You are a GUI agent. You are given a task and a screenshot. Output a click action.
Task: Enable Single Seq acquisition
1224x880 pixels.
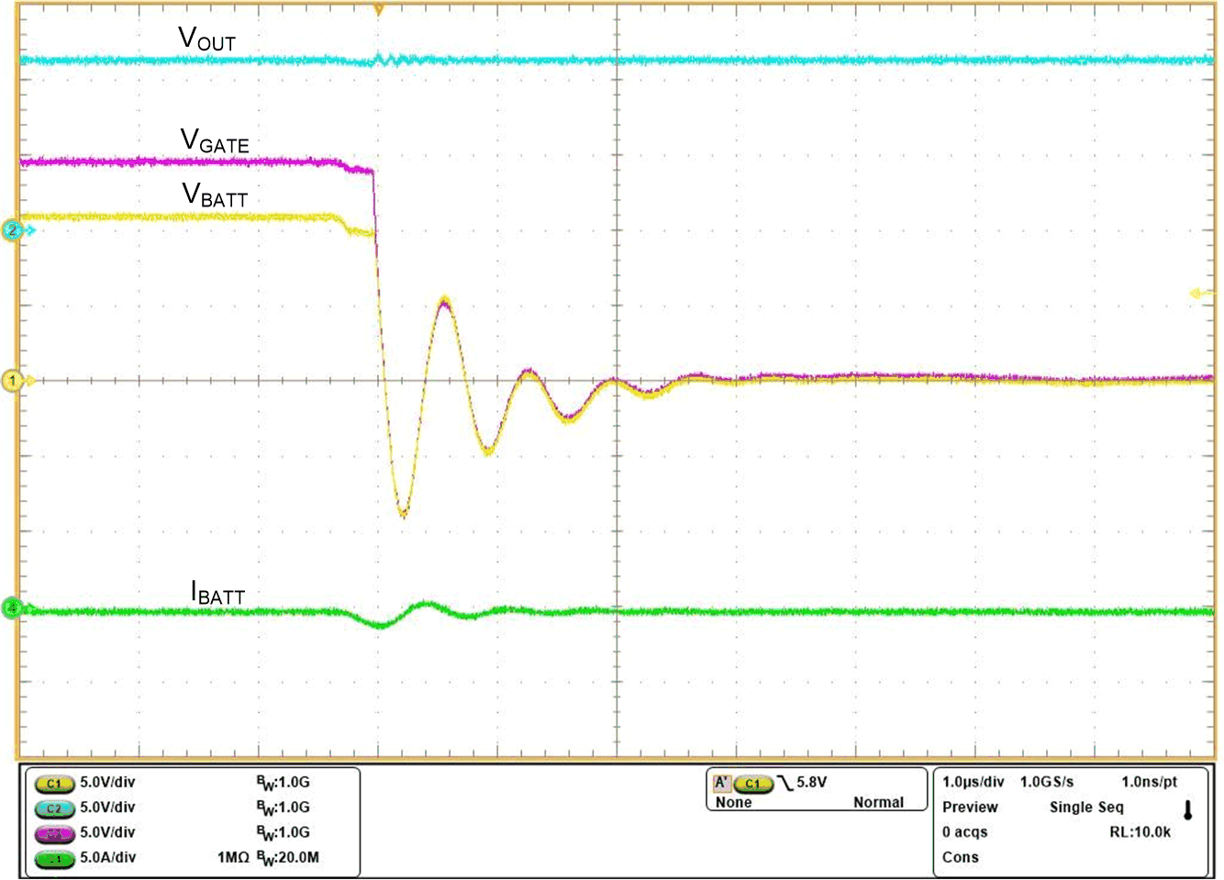pyautogui.click(x=1085, y=807)
